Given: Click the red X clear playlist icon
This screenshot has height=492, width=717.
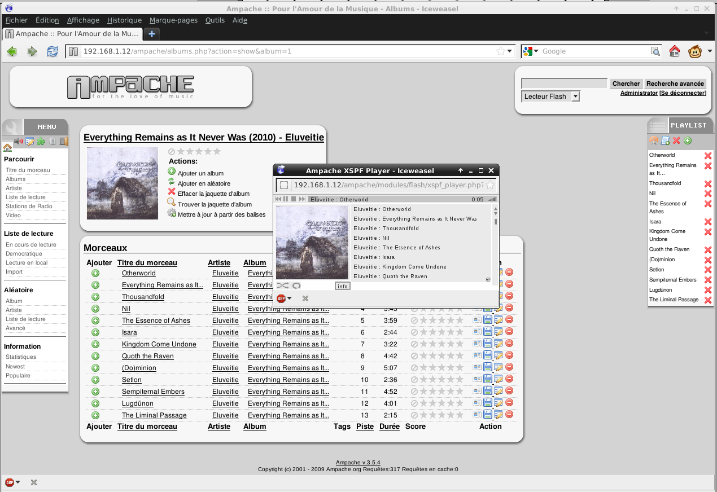Looking at the screenshot, I should 676,140.
